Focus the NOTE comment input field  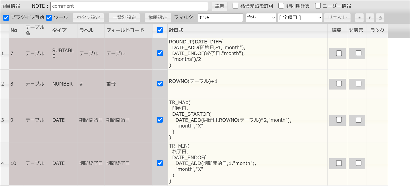point(129,6)
